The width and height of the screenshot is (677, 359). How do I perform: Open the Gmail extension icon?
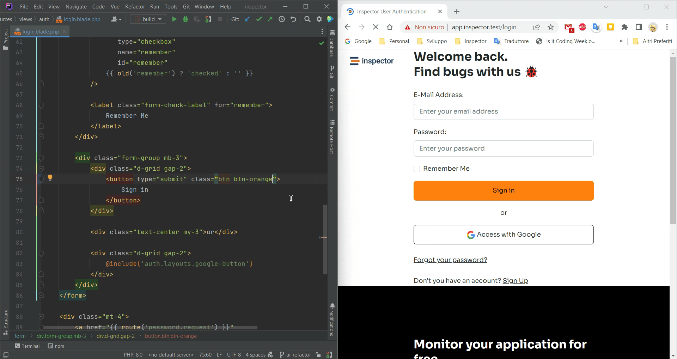[x=568, y=28]
